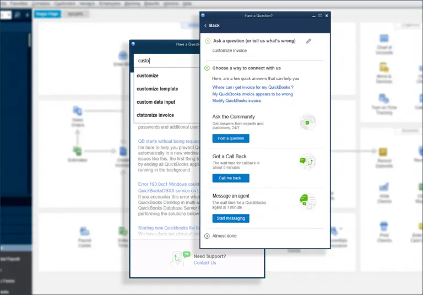Click the Back arrow in help window
The width and height of the screenshot is (423, 295).
coord(205,25)
